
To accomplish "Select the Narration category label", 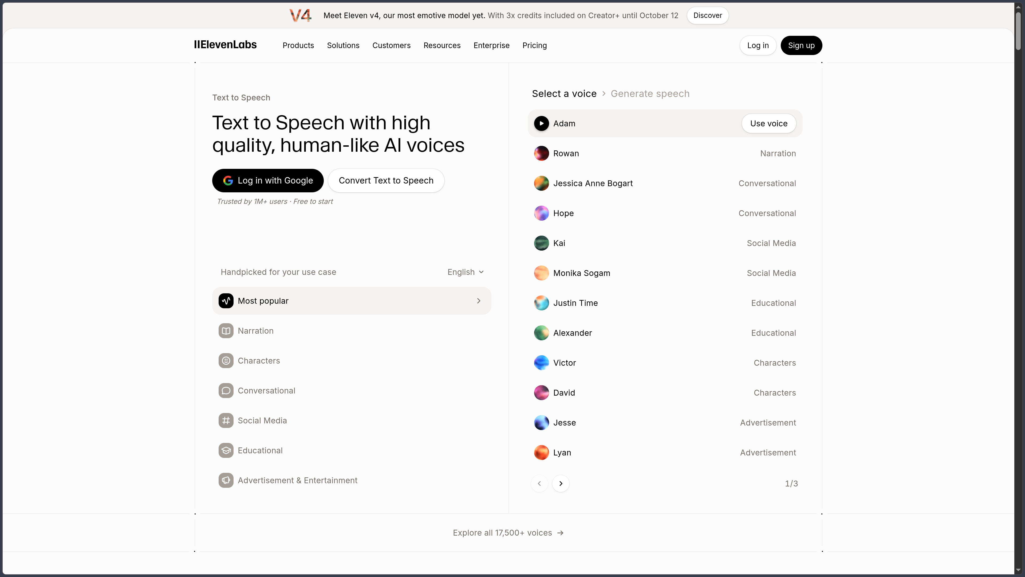I will coord(255,330).
